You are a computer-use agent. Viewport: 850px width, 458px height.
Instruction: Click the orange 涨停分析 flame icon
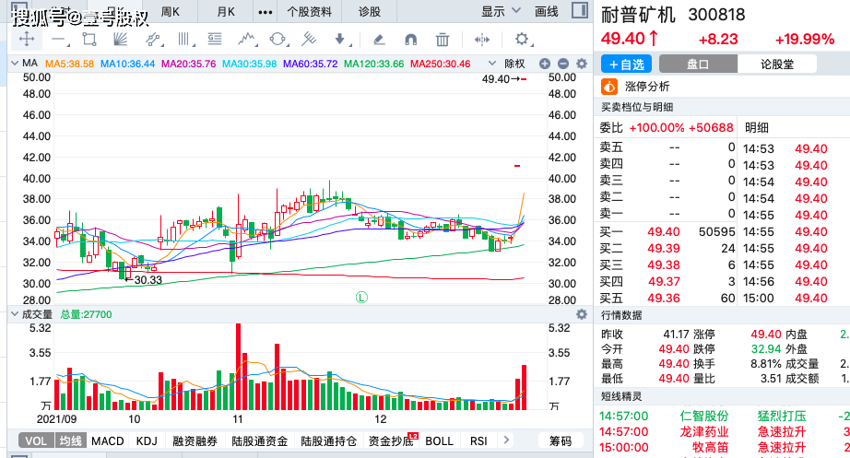coord(609,87)
